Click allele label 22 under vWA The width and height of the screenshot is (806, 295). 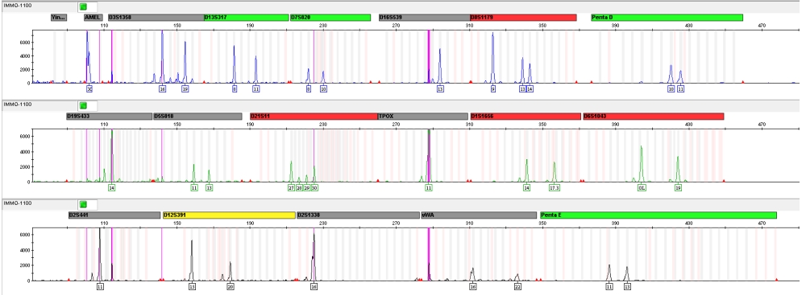(x=517, y=287)
